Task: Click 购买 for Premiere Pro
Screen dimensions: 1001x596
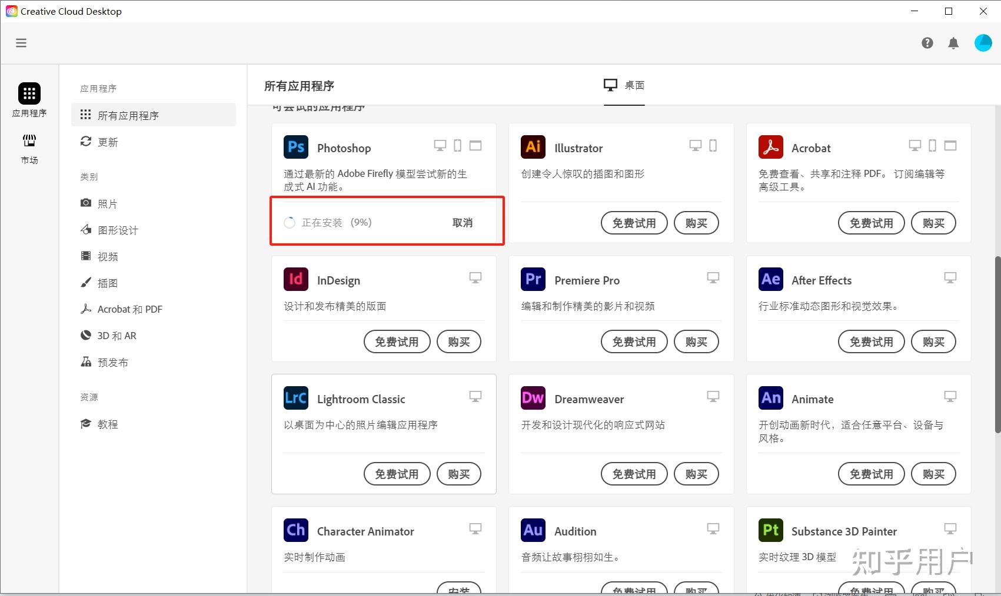Action: click(x=697, y=341)
